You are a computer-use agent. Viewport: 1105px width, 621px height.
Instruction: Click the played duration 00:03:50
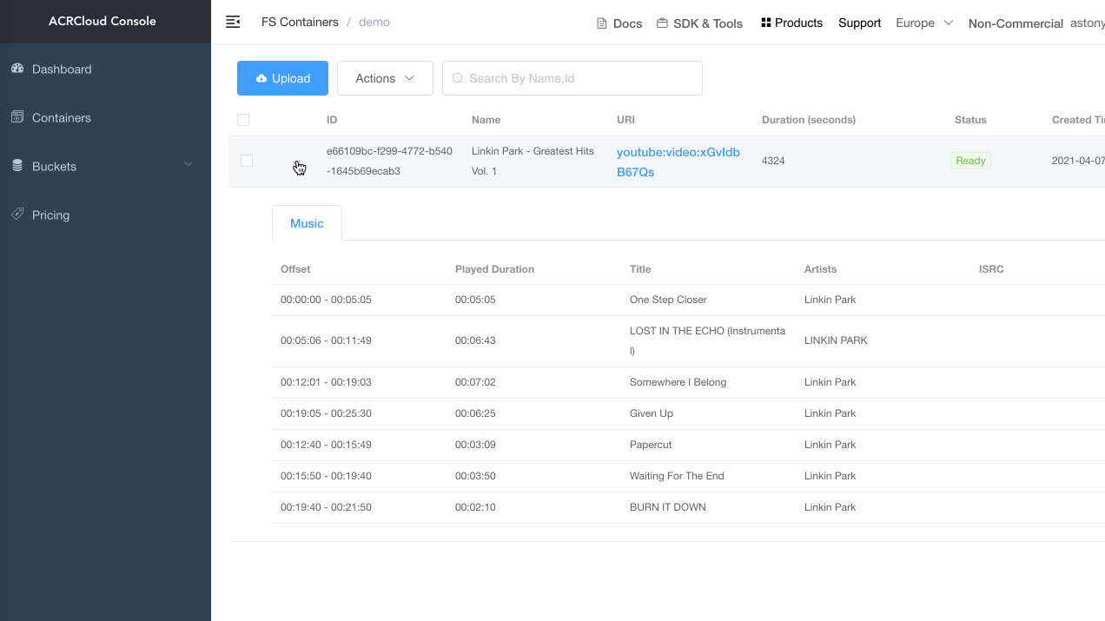[x=475, y=476]
